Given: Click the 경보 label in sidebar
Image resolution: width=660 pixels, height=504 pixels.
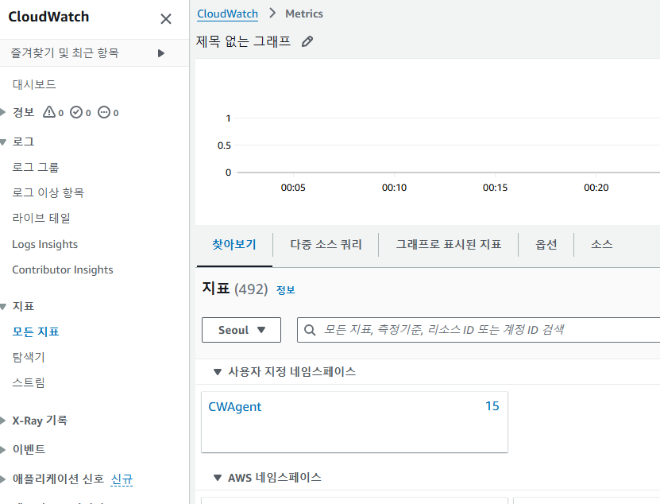Looking at the screenshot, I should click(x=23, y=112).
